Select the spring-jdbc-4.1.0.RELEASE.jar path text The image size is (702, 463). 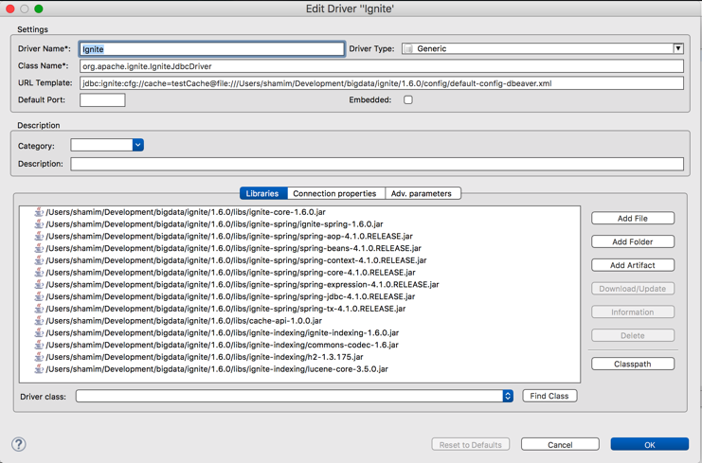(230, 296)
